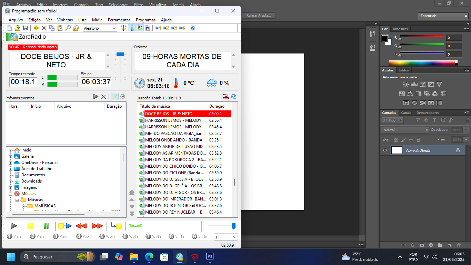This screenshot has width=471, height=265.
Task: Open ZaraRadio help with the blue question icon
Action: point(193,28)
